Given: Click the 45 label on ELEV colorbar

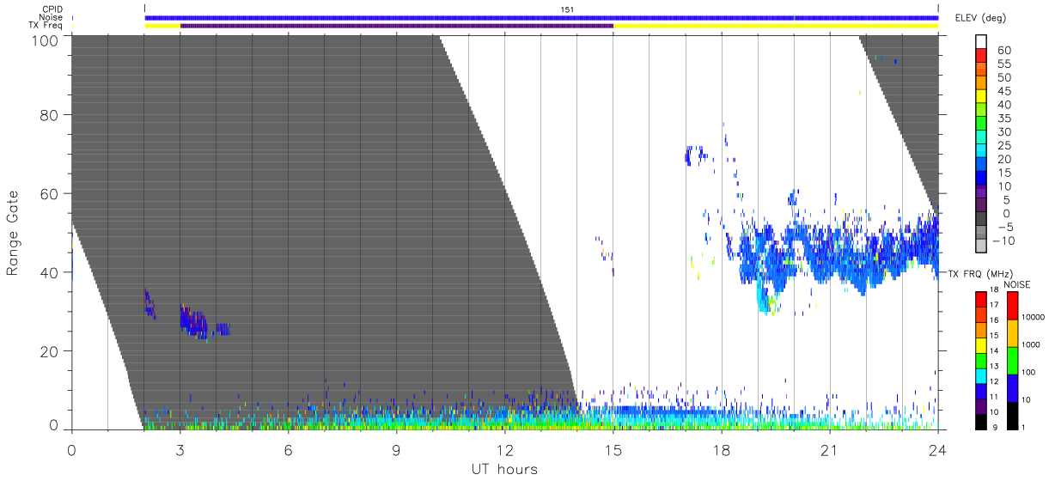Looking at the screenshot, I should click(x=1003, y=91).
